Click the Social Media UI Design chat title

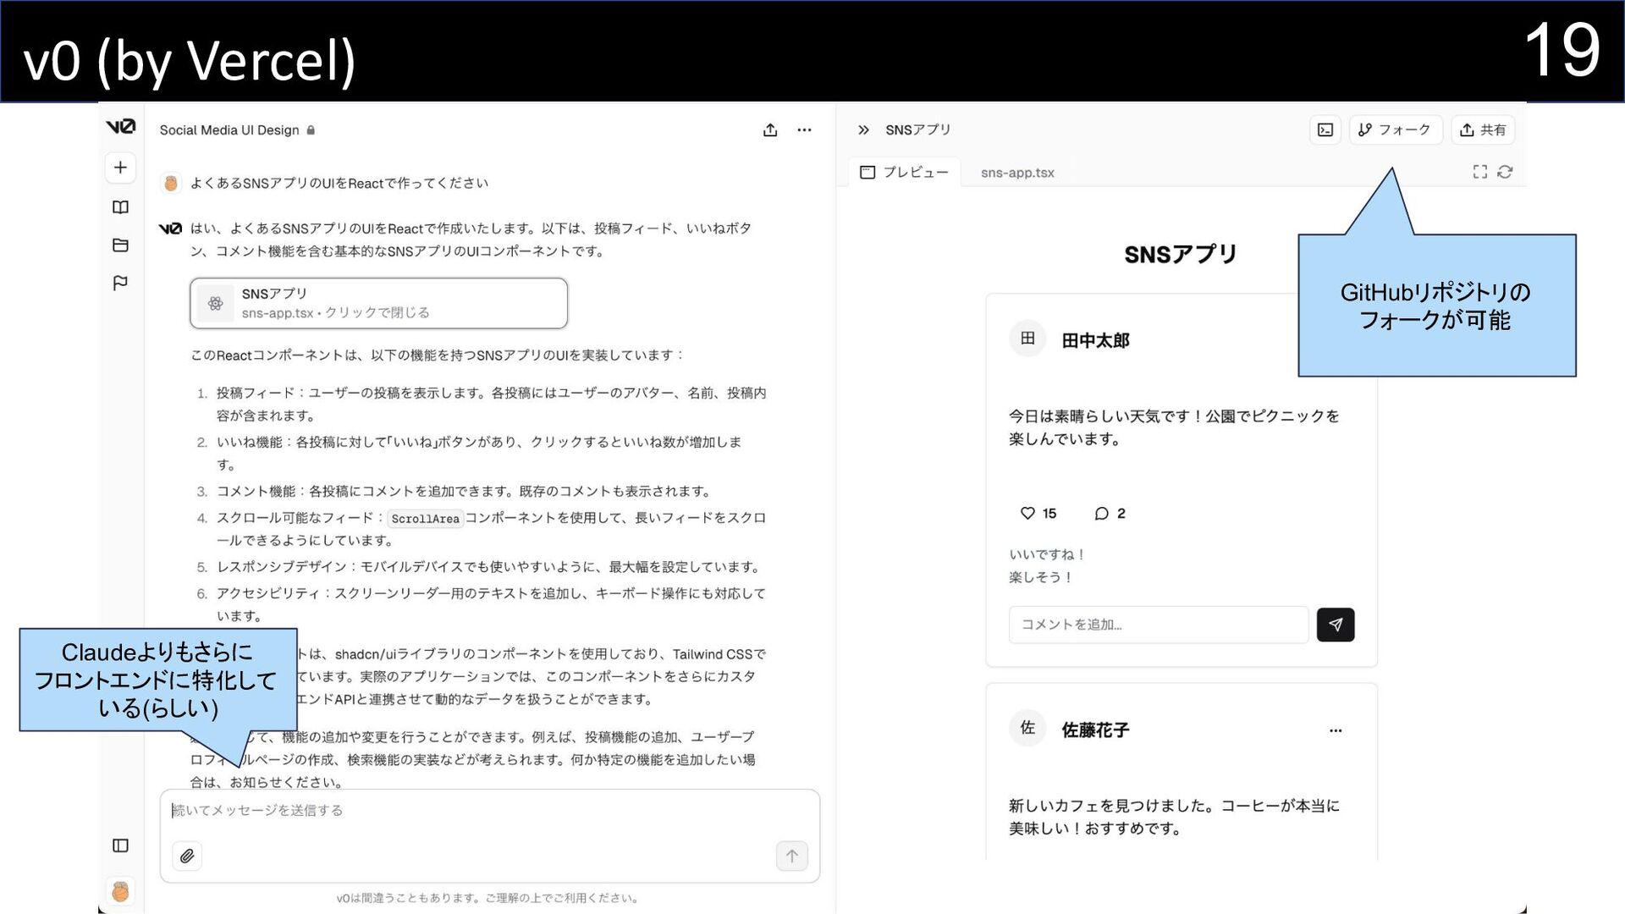point(229,130)
